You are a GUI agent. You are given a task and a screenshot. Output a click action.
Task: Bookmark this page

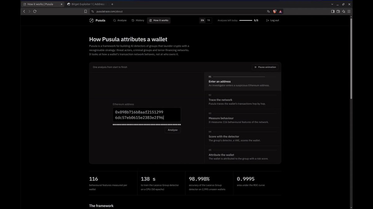coord(85,11)
